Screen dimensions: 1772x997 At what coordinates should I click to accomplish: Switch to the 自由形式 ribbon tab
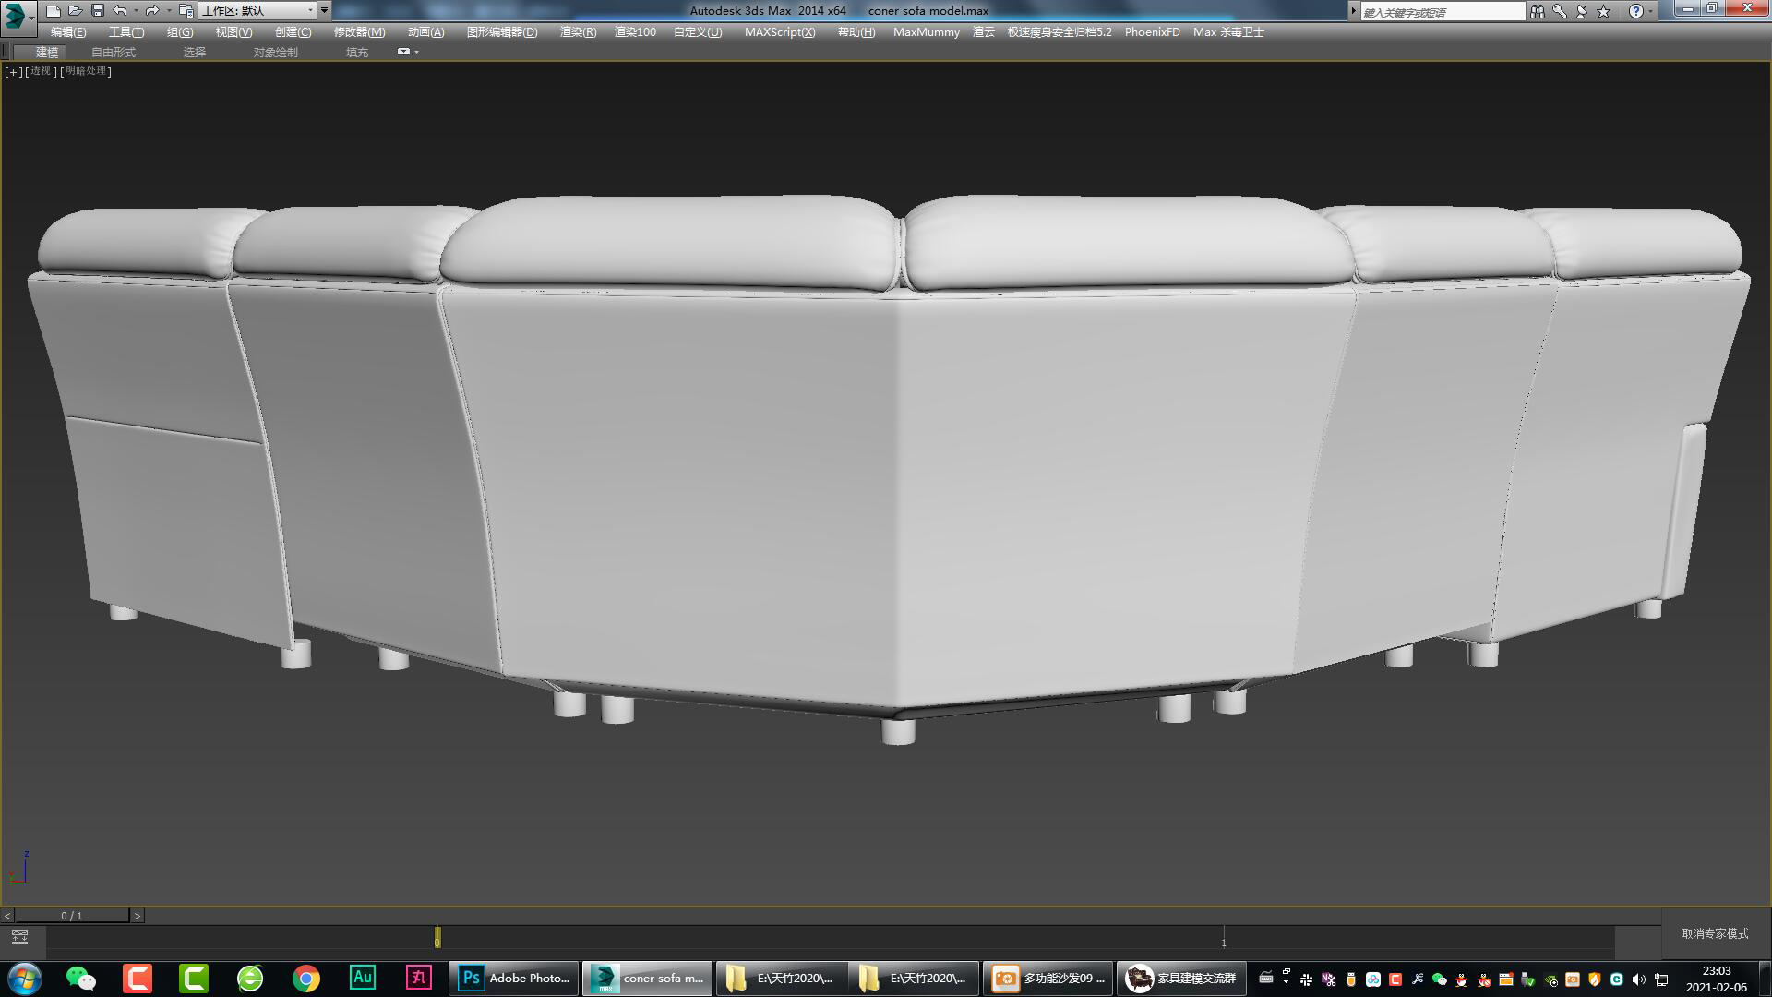coord(113,52)
